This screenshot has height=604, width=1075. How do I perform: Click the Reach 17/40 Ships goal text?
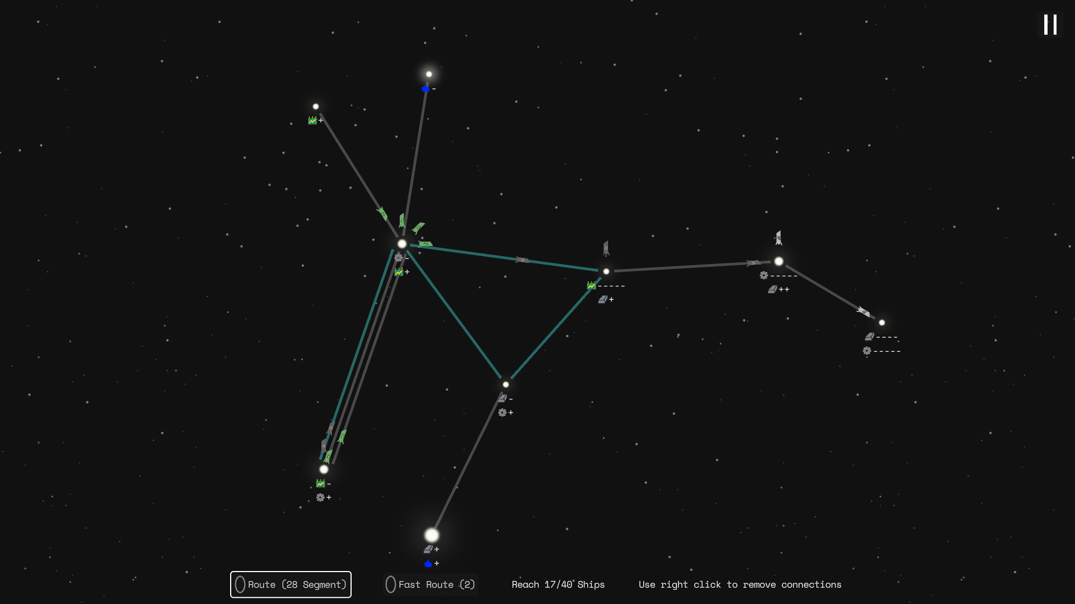[x=558, y=584]
